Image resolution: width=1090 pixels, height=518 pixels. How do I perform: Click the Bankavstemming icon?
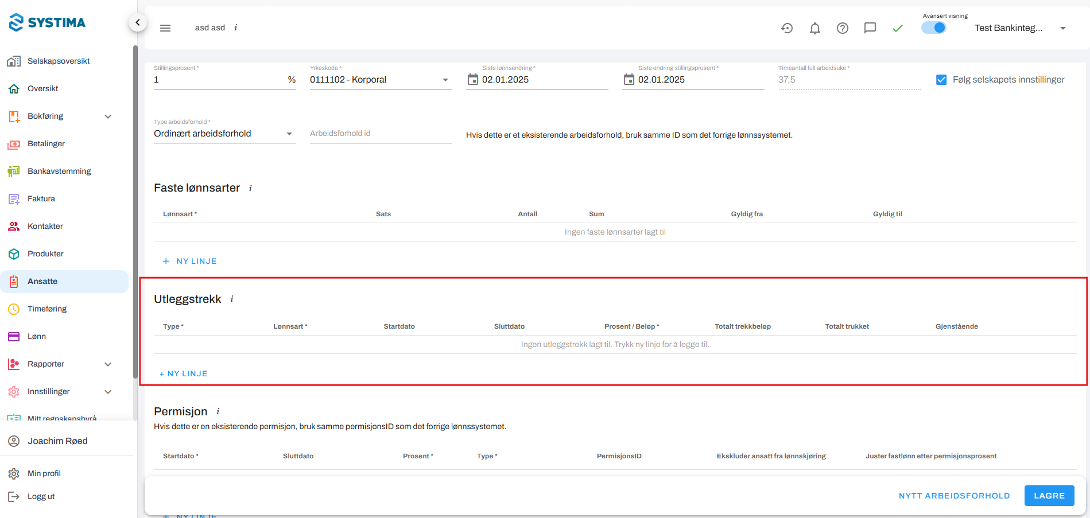(x=14, y=172)
